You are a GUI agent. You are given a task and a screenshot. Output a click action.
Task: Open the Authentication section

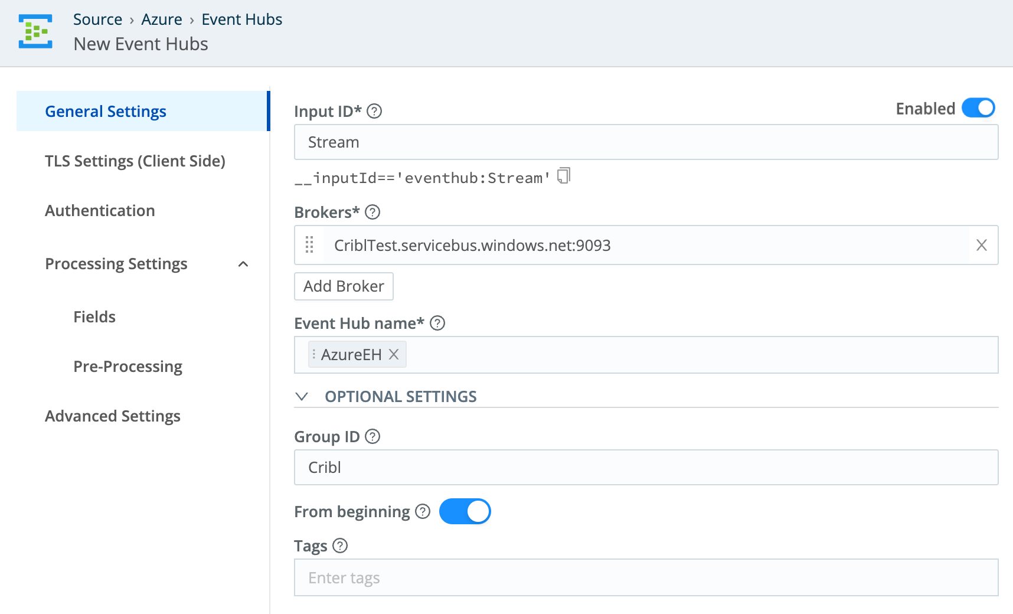click(100, 210)
